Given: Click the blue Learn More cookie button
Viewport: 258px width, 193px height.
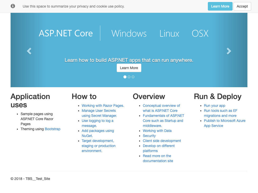Looking at the screenshot, I should (x=220, y=6).
